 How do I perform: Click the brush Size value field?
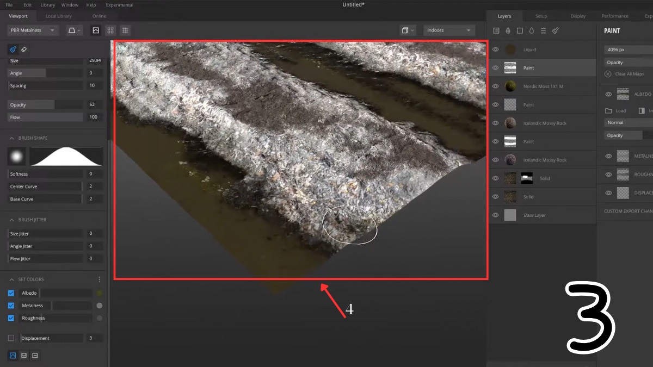[x=95, y=61]
